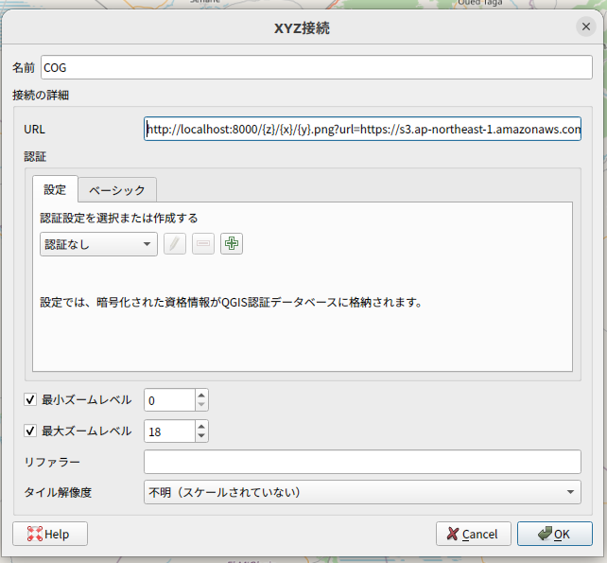Increase the maximum zoom level stepper

(201, 426)
